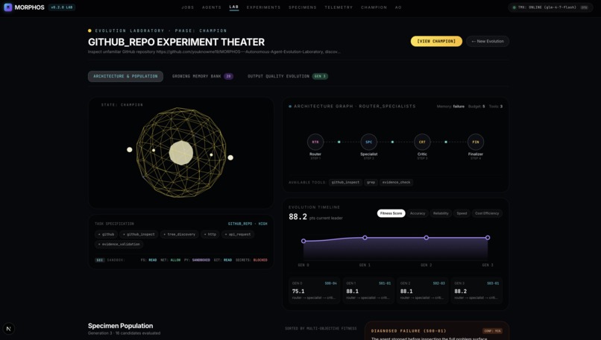Open the LAB nav item
Viewport: 601px width, 340px height.
point(234,7)
